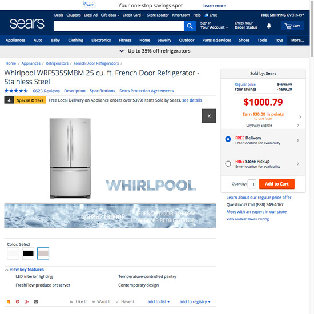Click the Chat speech bubble icon
314x314 pixels.
pos(207,15)
